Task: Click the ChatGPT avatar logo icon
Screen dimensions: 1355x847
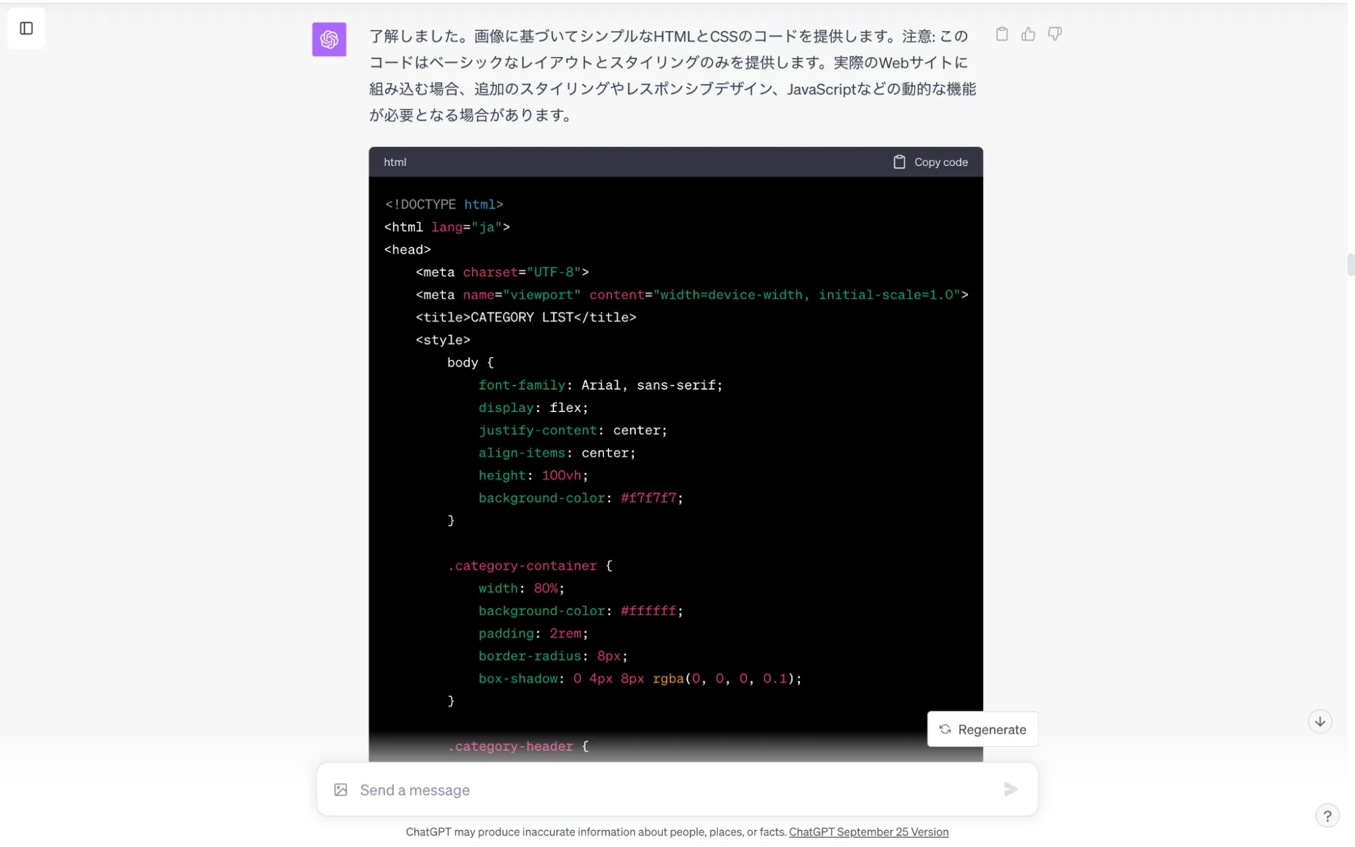Action: (x=329, y=39)
